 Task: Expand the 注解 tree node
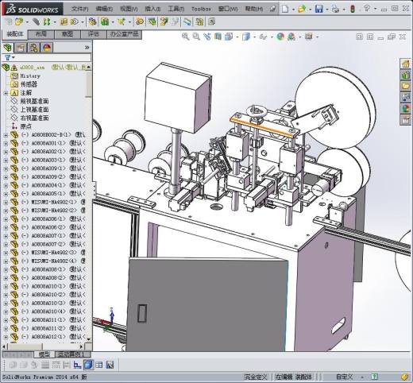6,93
